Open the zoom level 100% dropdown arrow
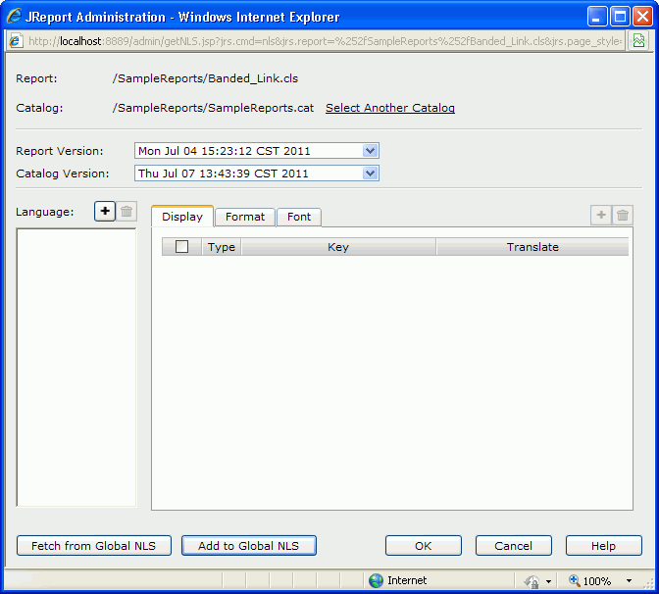Image resolution: width=659 pixels, height=594 pixels. pos(629,581)
